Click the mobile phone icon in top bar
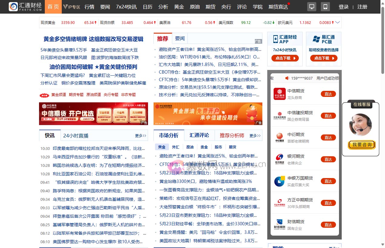Image resolution: width=385 pixels, height=248 pixels. [325, 6]
